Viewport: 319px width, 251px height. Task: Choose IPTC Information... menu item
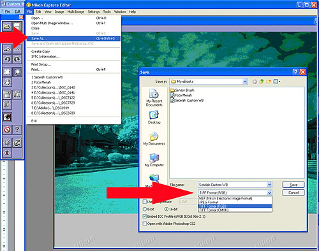click(73, 57)
